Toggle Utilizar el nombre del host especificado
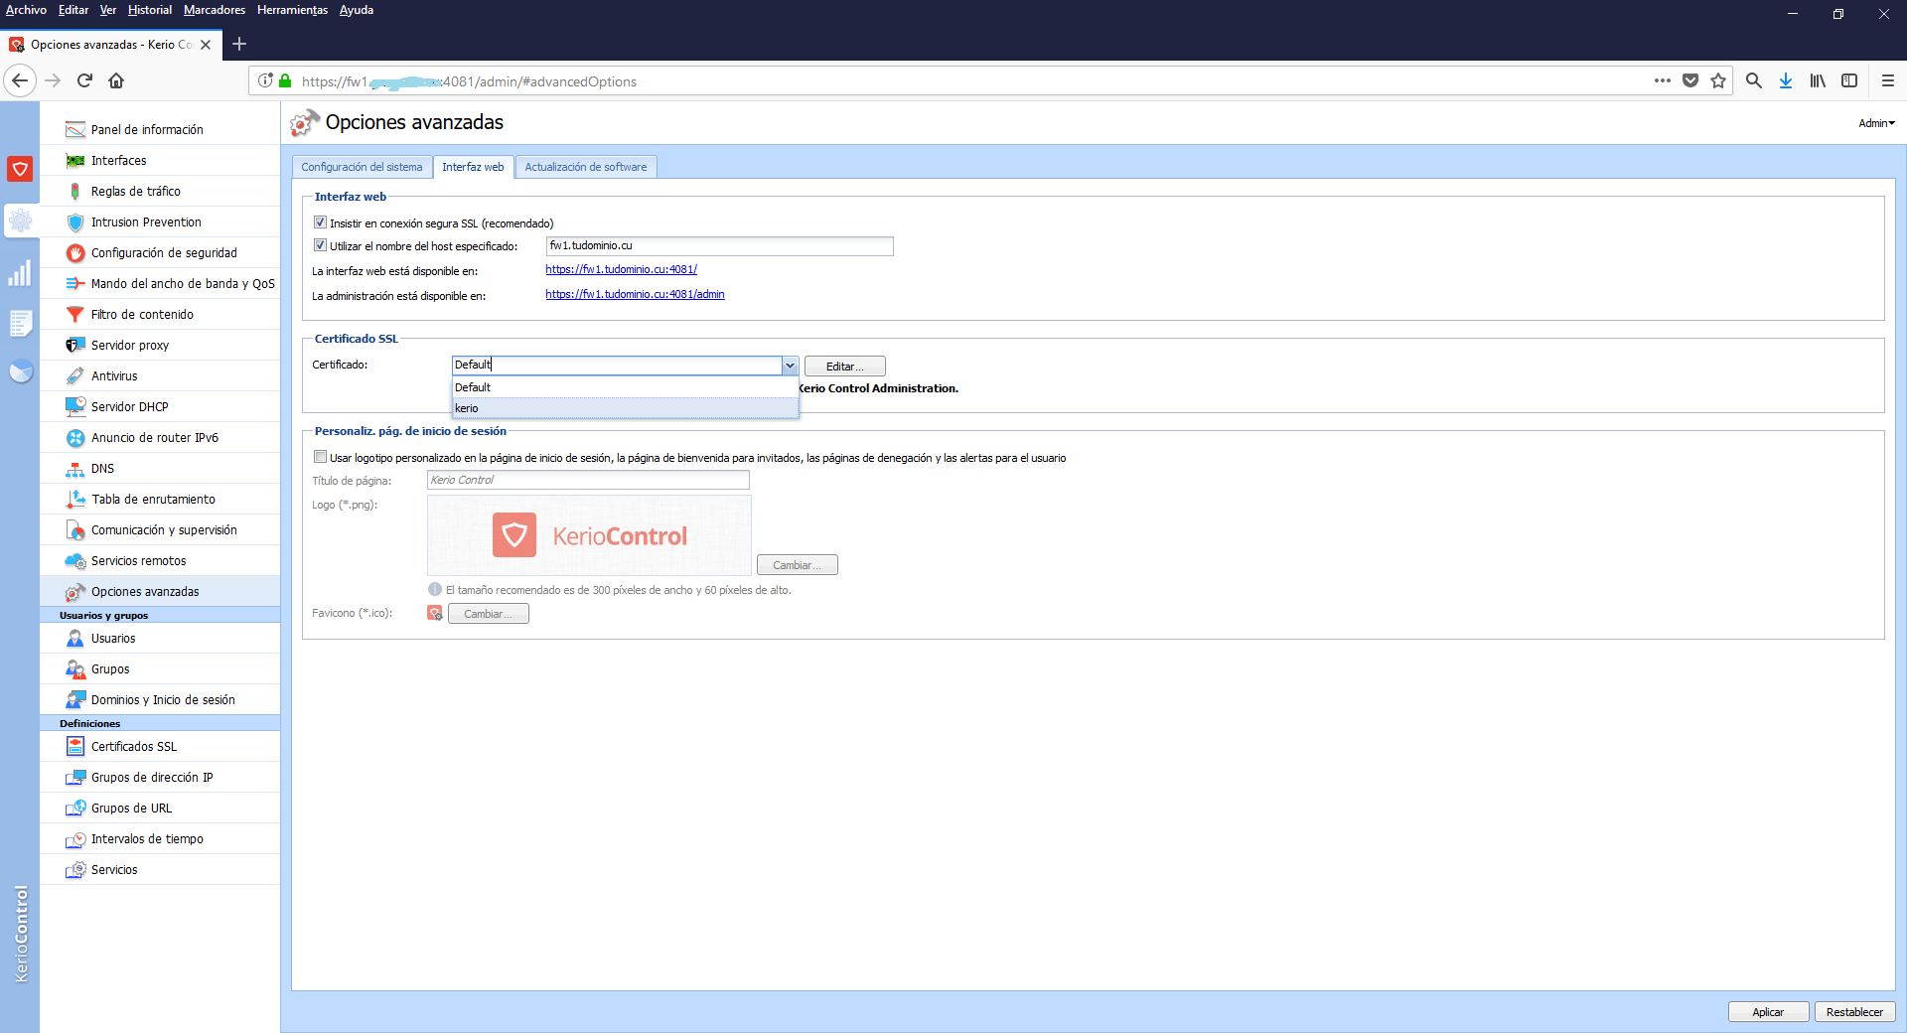Viewport: 1907px width, 1033px height. click(320, 245)
